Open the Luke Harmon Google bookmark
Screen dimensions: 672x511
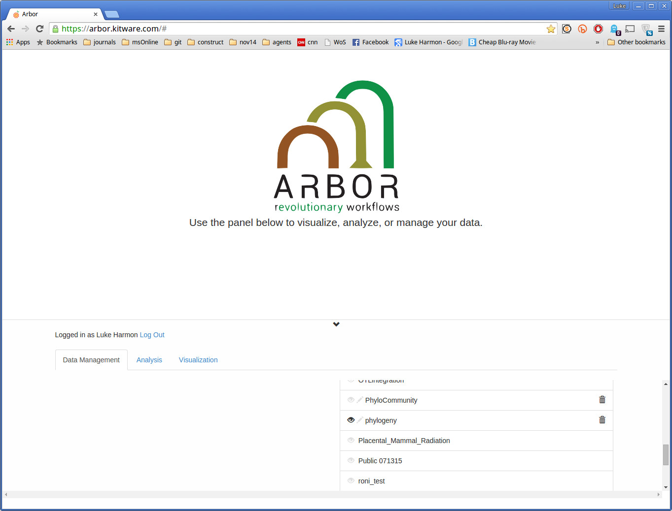[428, 42]
